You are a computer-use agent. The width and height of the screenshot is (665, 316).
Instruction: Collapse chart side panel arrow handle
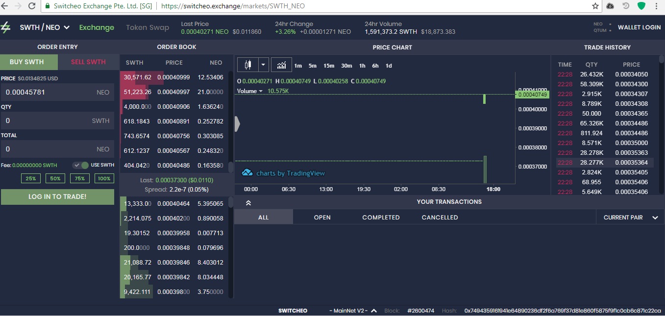click(237, 124)
